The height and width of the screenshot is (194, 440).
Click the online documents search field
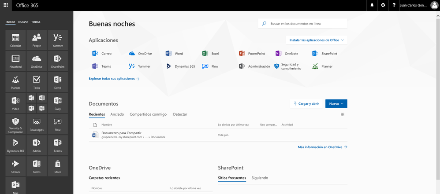(303, 23)
